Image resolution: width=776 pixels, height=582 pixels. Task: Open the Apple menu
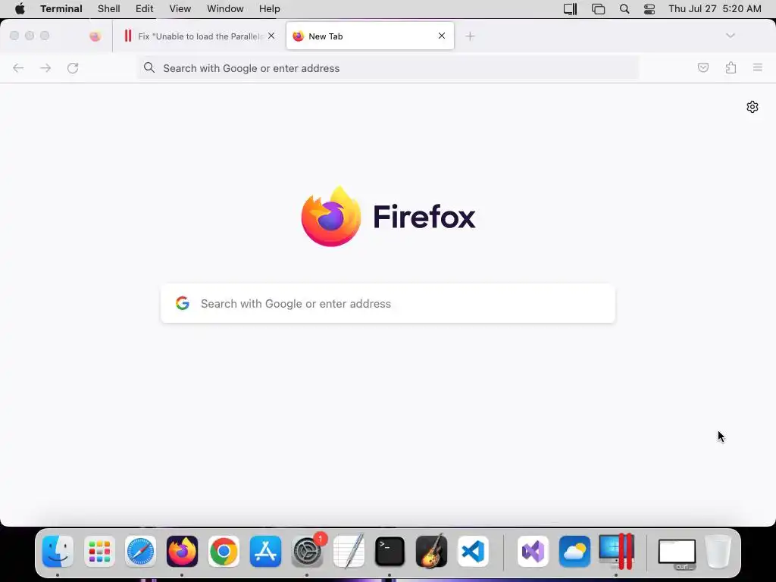(20, 9)
